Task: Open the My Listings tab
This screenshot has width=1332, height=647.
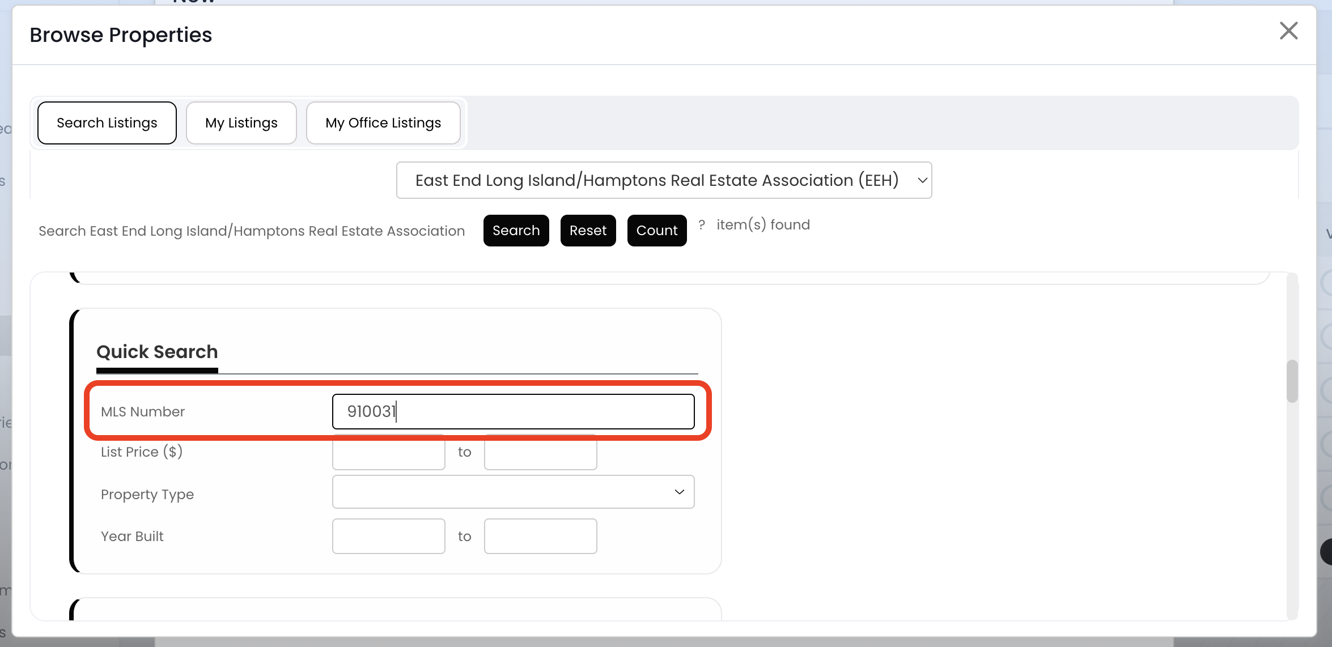Action: tap(241, 123)
